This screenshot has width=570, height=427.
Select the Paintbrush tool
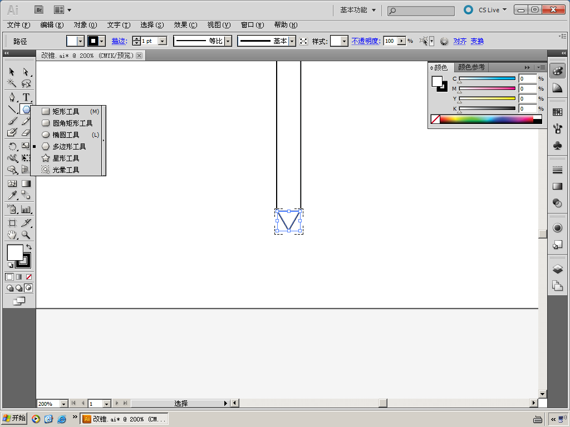point(12,121)
